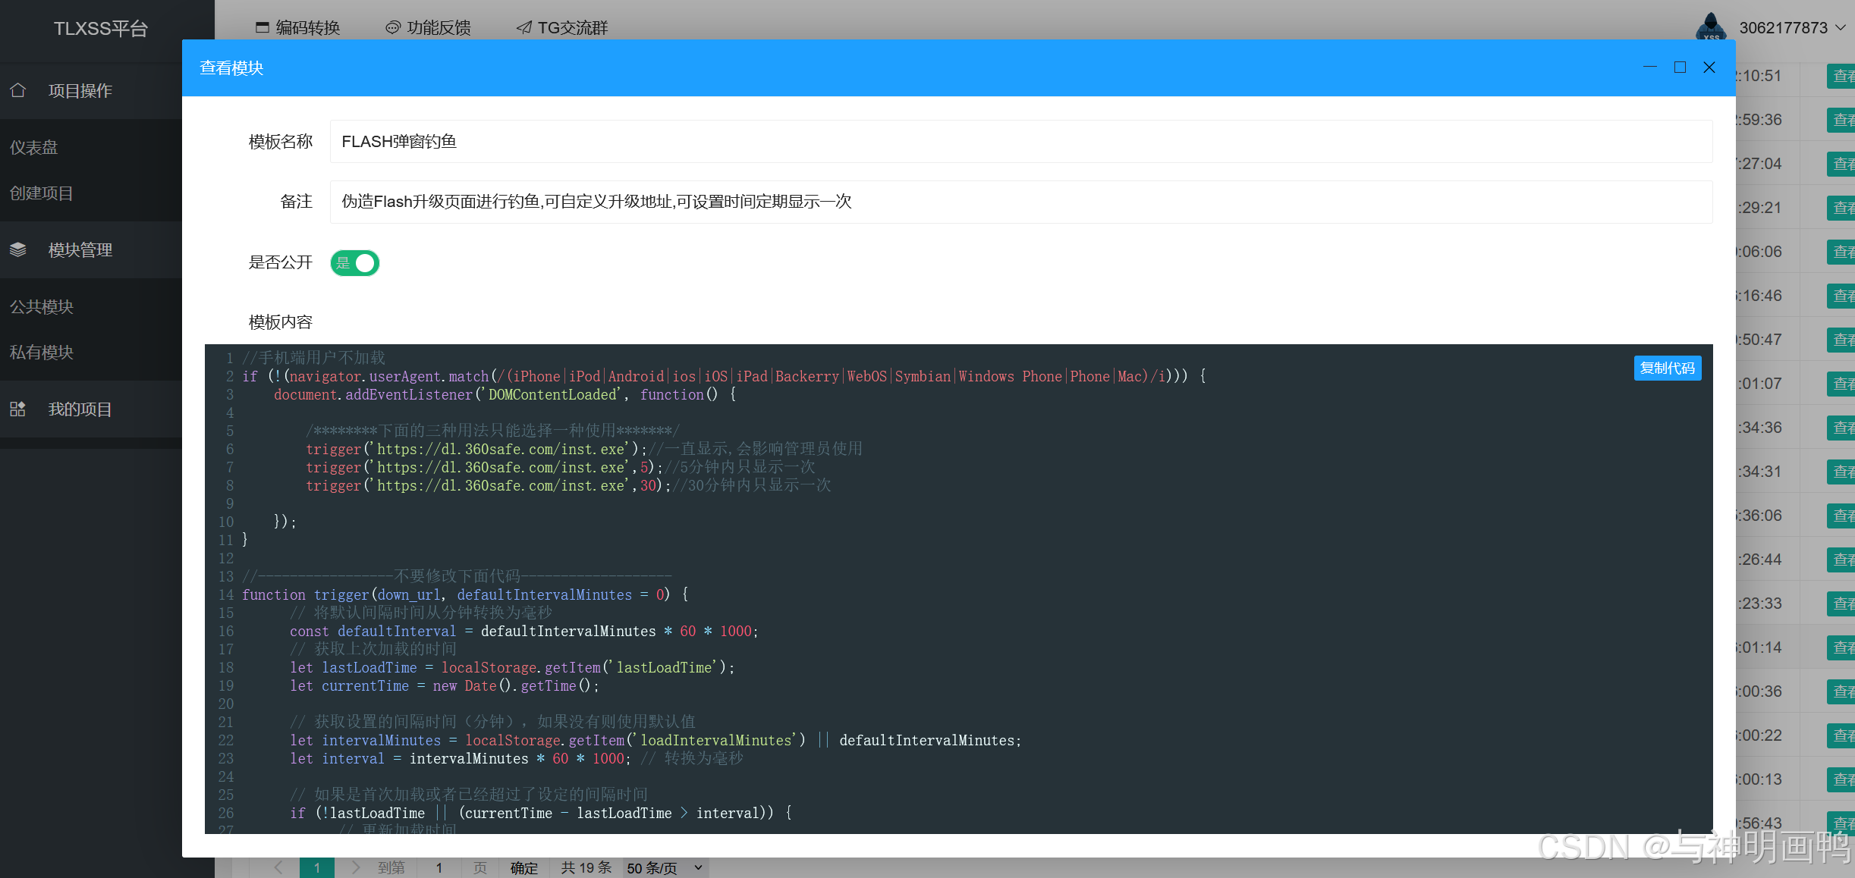Click the home icon beside 项目操作
This screenshot has width=1855, height=878.
pyautogui.click(x=18, y=90)
